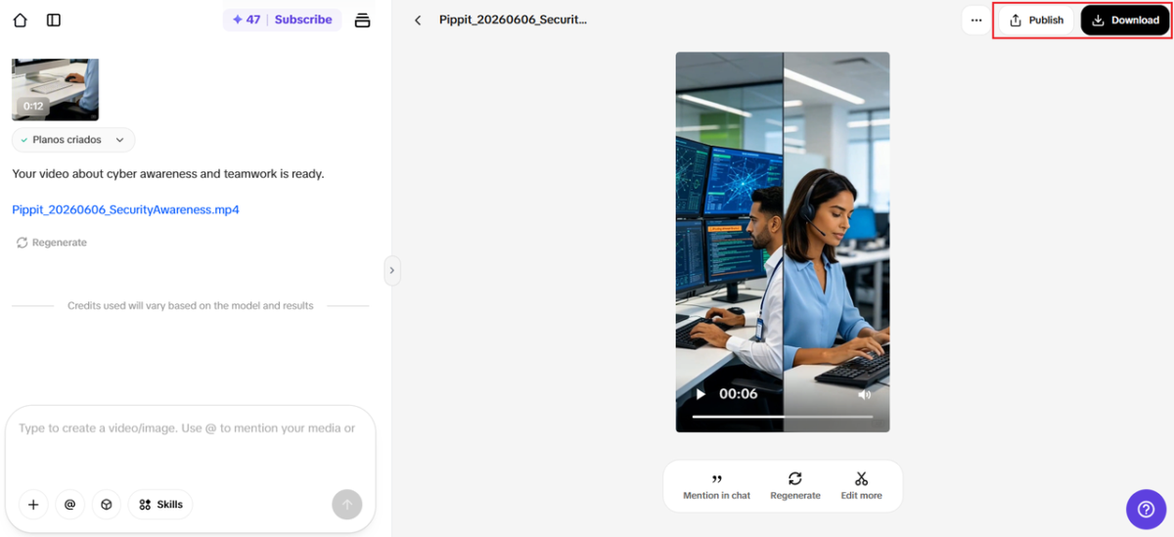The width and height of the screenshot is (1174, 537).
Task: Click the video thumbnail in chat
Action: (55, 89)
